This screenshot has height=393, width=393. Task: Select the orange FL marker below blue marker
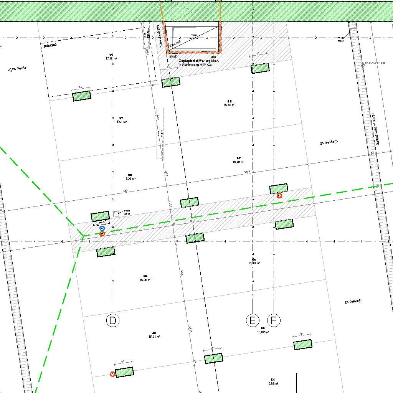coord(102,234)
